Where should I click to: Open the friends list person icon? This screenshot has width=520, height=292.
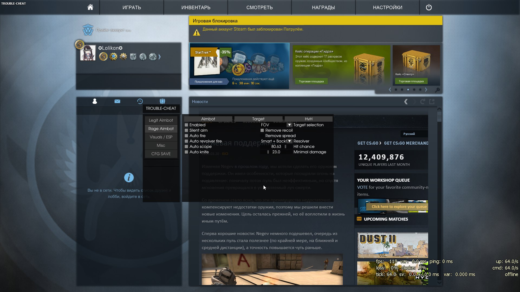click(95, 101)
